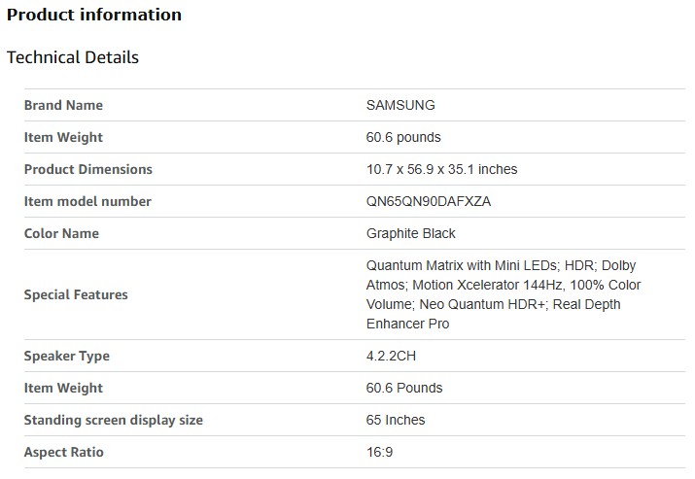
Task: Click the SAMSUNG brand value
Action: [400, 105]
